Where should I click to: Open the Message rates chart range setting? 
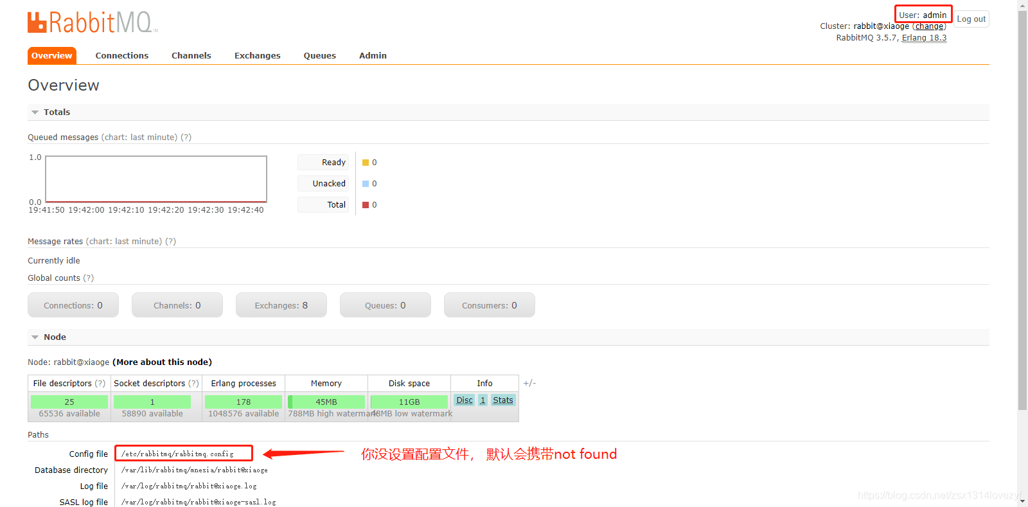point(124,242)
